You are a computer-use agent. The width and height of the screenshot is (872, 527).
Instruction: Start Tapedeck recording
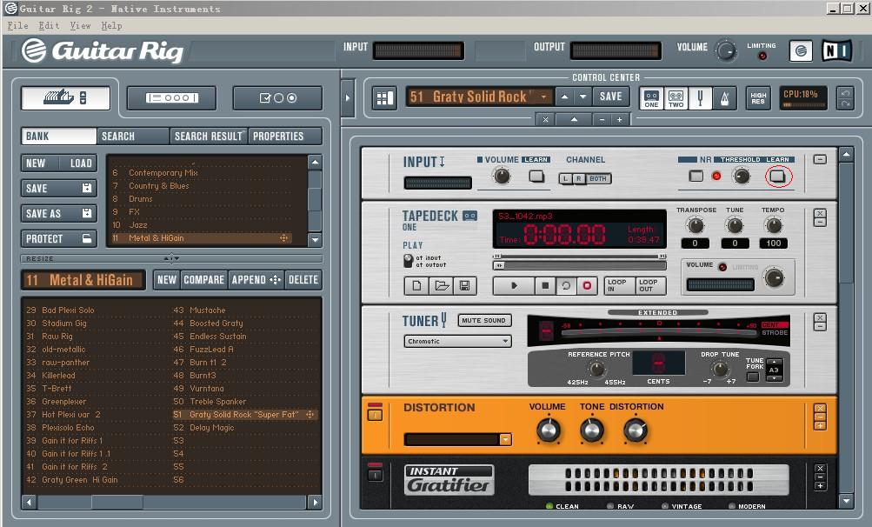click(587, 285)
